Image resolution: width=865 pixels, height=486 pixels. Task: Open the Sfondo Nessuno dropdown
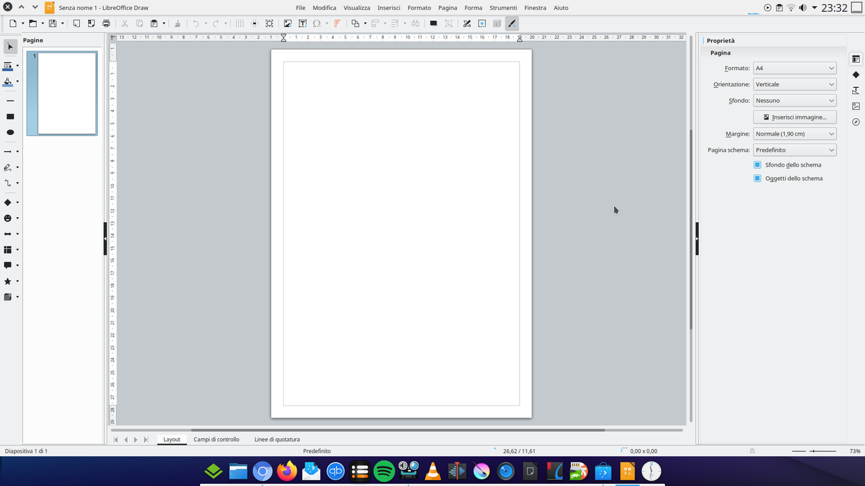795,101
